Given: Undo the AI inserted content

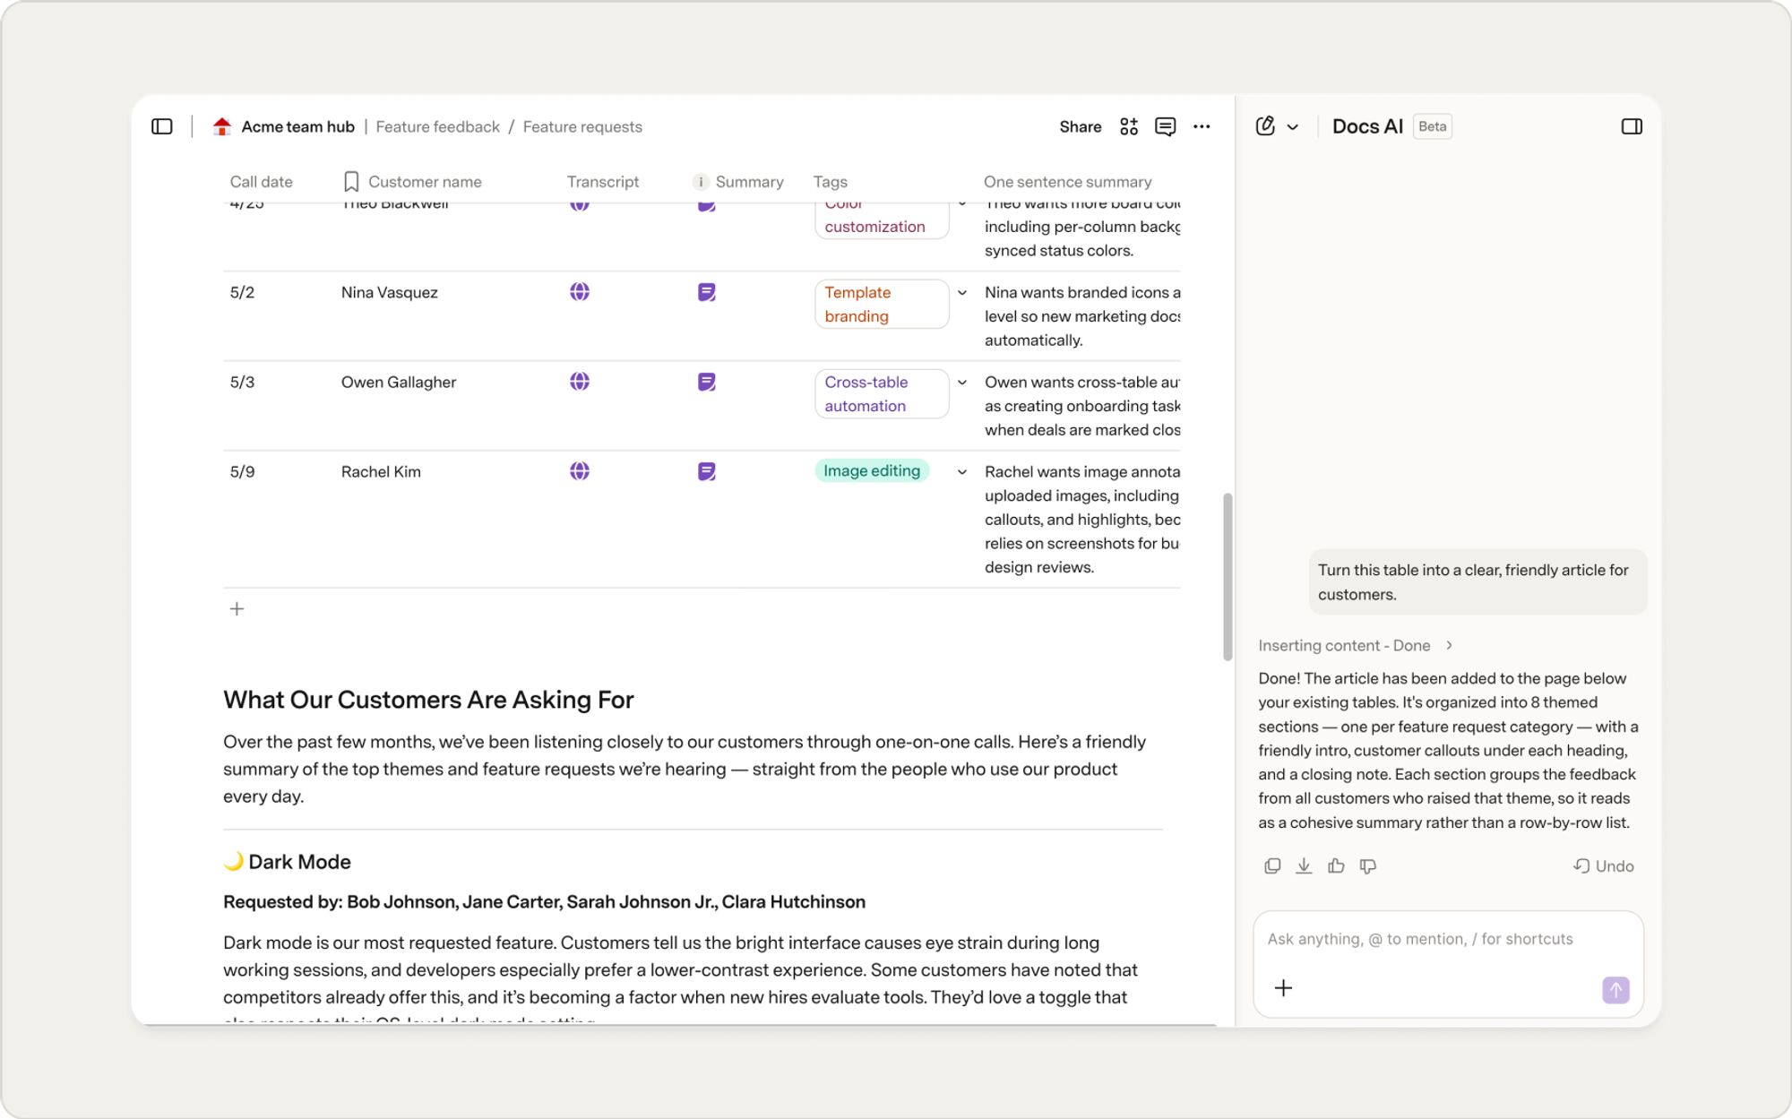Looking at the screenshot, I should pos(1604,865).
